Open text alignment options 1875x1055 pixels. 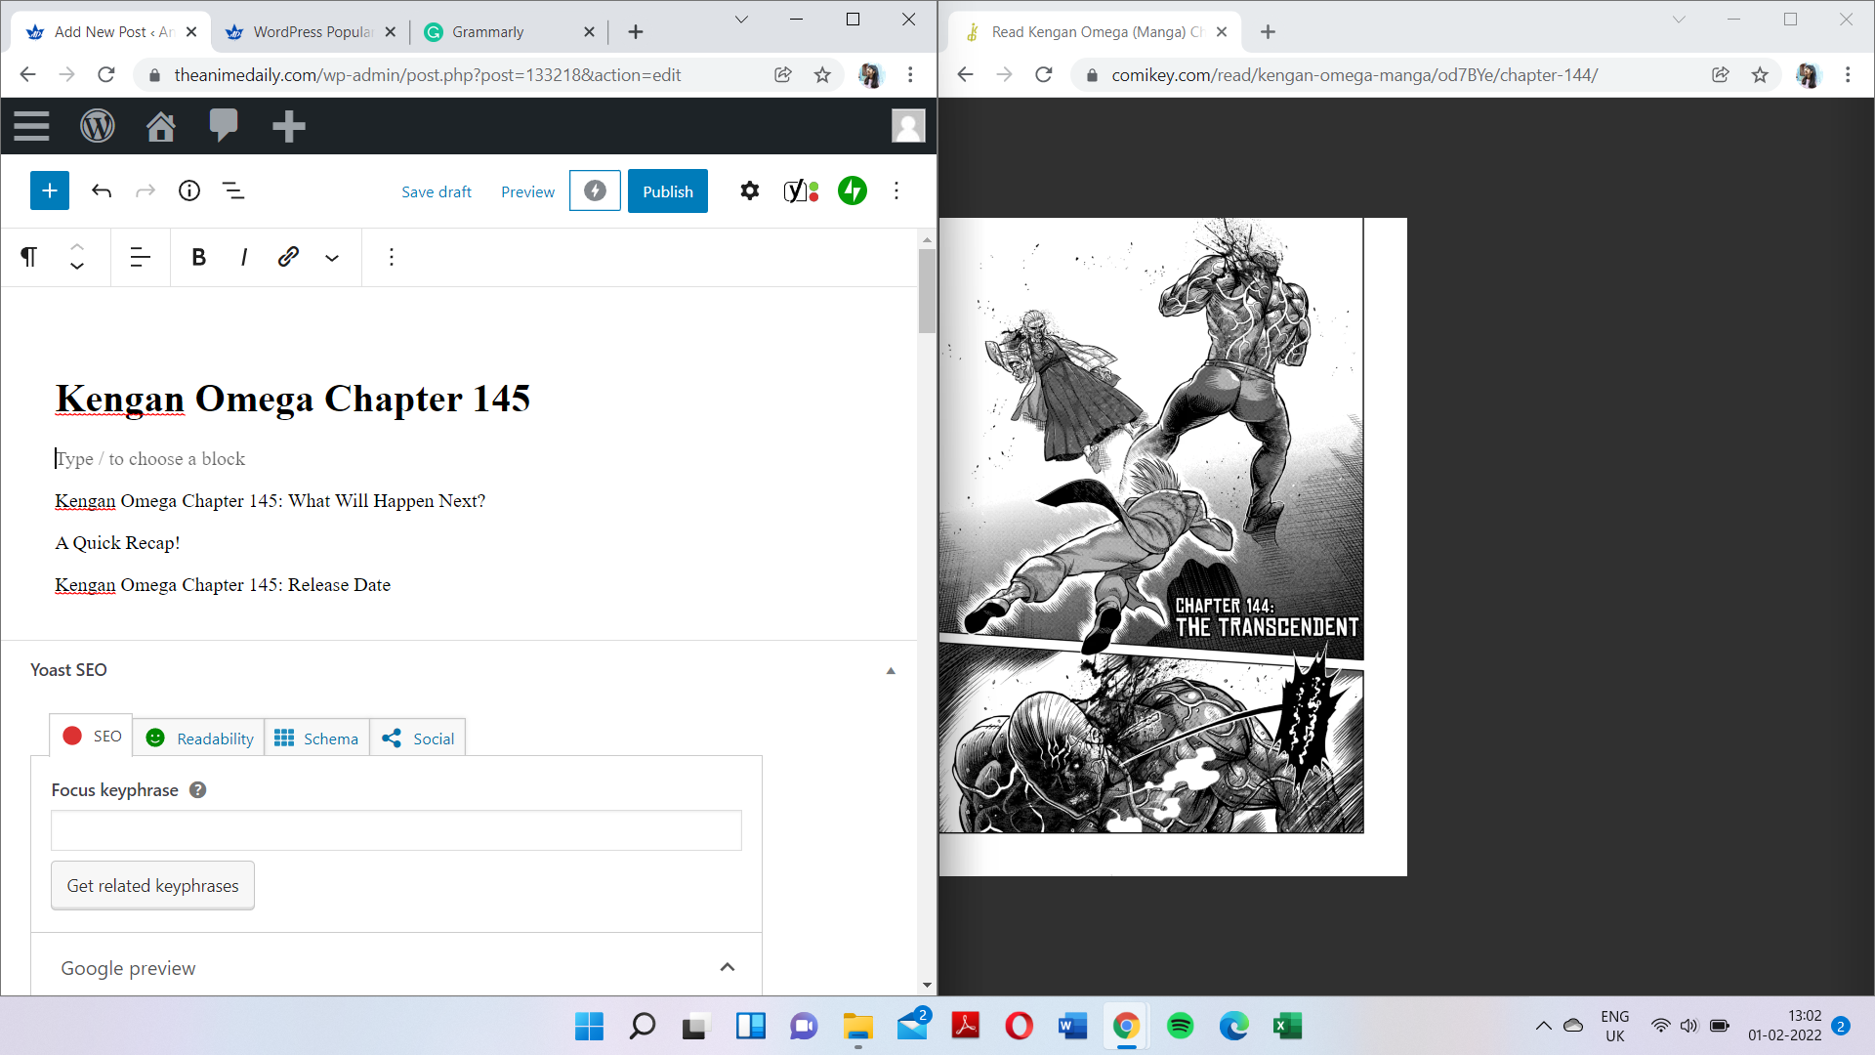(141, 257)
